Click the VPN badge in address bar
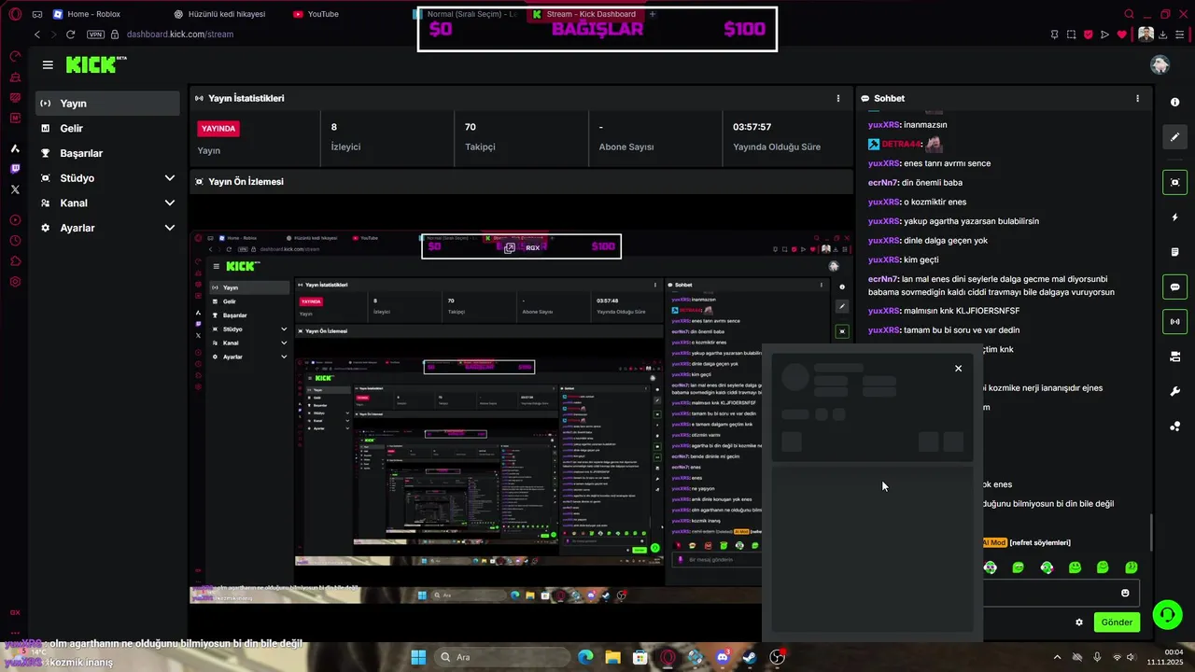 point(95,35)
